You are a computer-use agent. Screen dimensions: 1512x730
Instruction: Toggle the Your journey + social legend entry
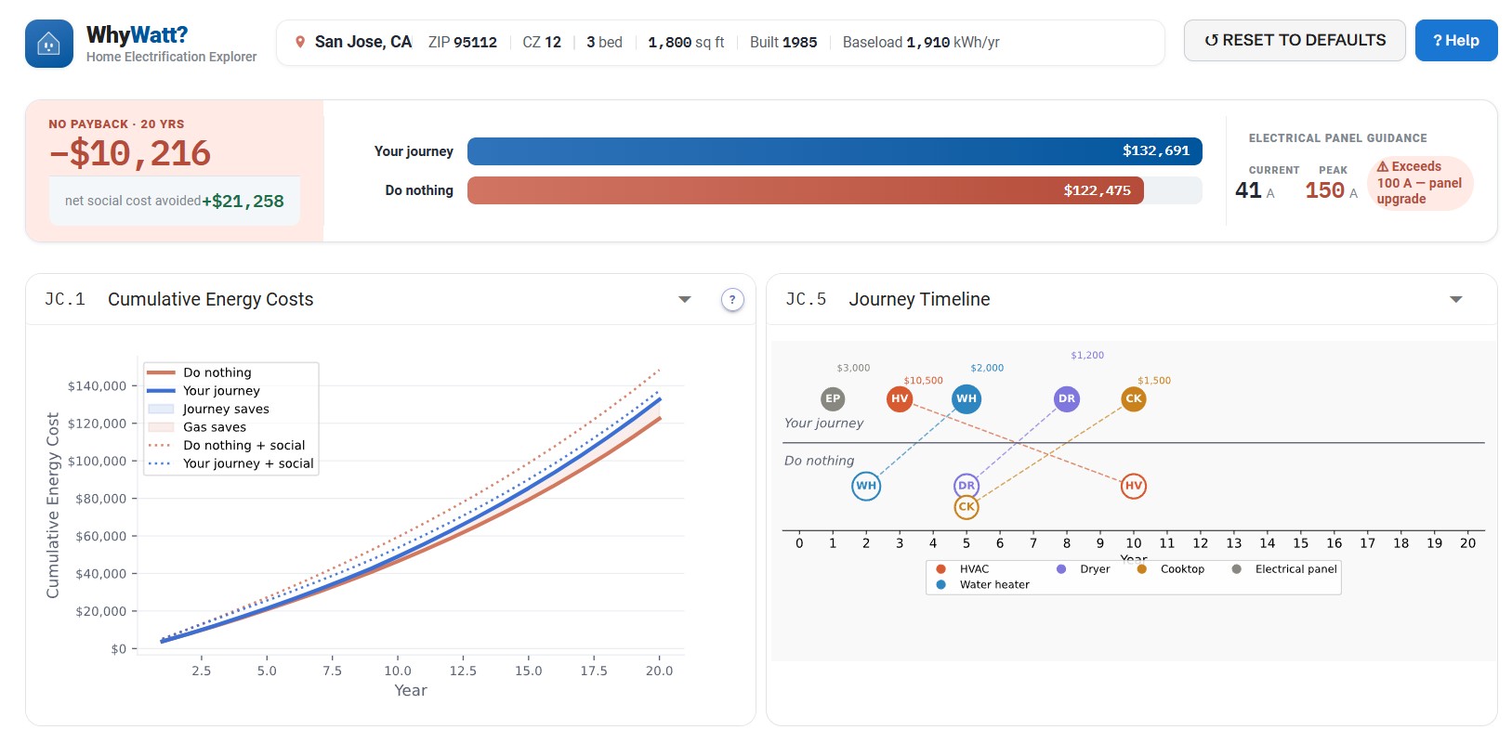pyautogui.click(x=230, y=463)
